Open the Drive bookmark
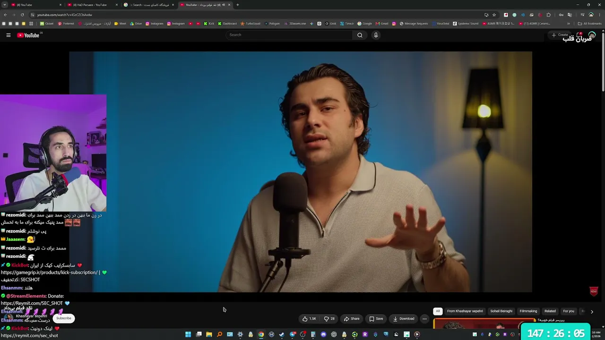Viewport: 605px width, 340px height. (136, 24)
